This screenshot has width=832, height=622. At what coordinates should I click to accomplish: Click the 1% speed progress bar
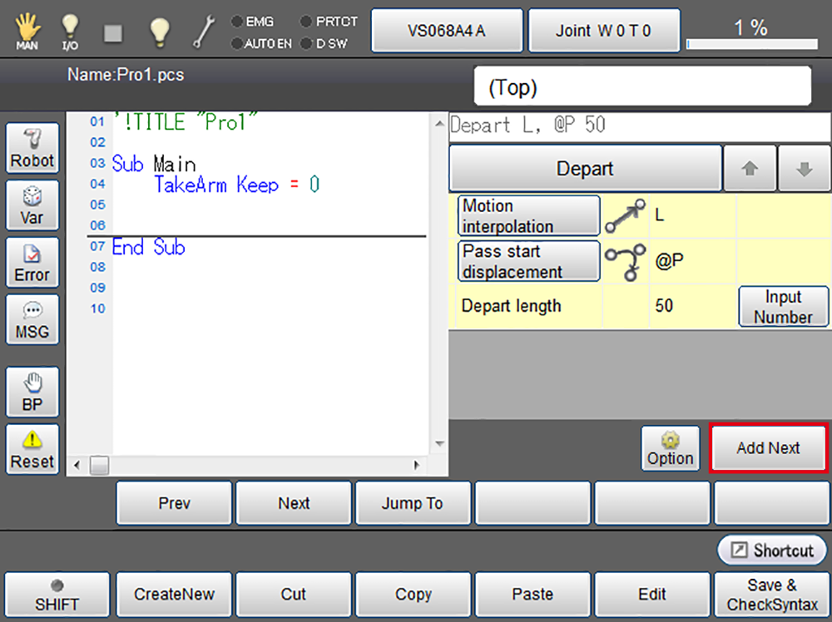click(750, 43)
